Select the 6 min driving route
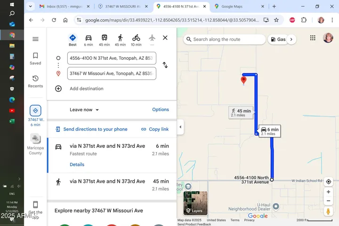This screenshot has height=226, width=339. 112,155
